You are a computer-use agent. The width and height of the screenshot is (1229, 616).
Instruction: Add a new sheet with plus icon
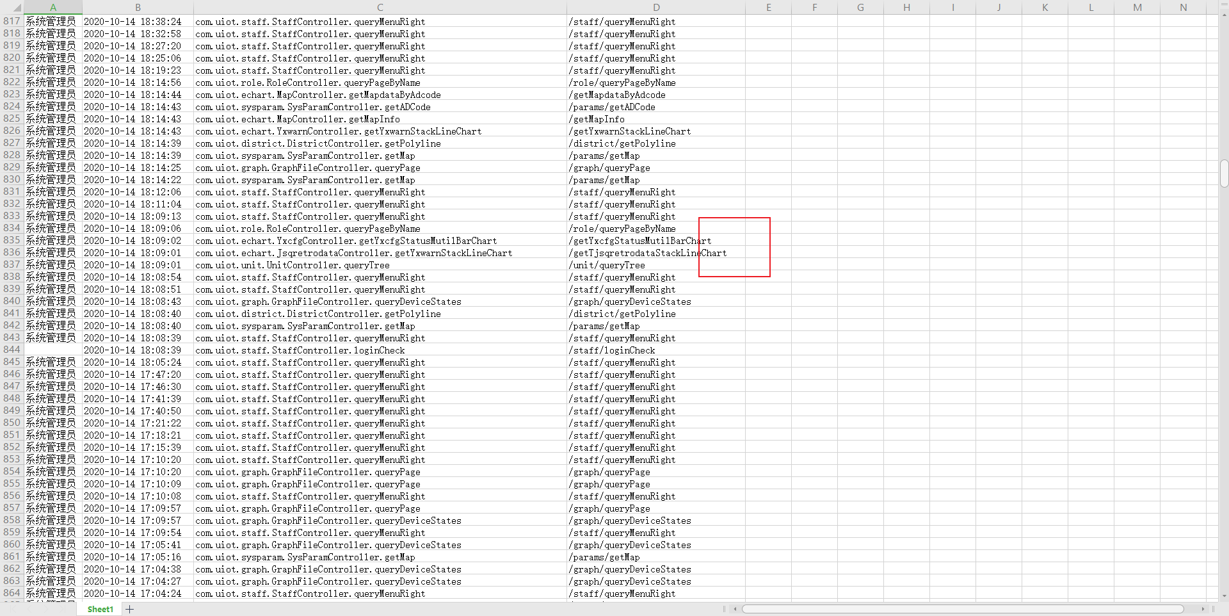coord(129,609)
